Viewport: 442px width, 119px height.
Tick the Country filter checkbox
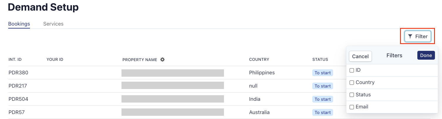tap(352, 83)
